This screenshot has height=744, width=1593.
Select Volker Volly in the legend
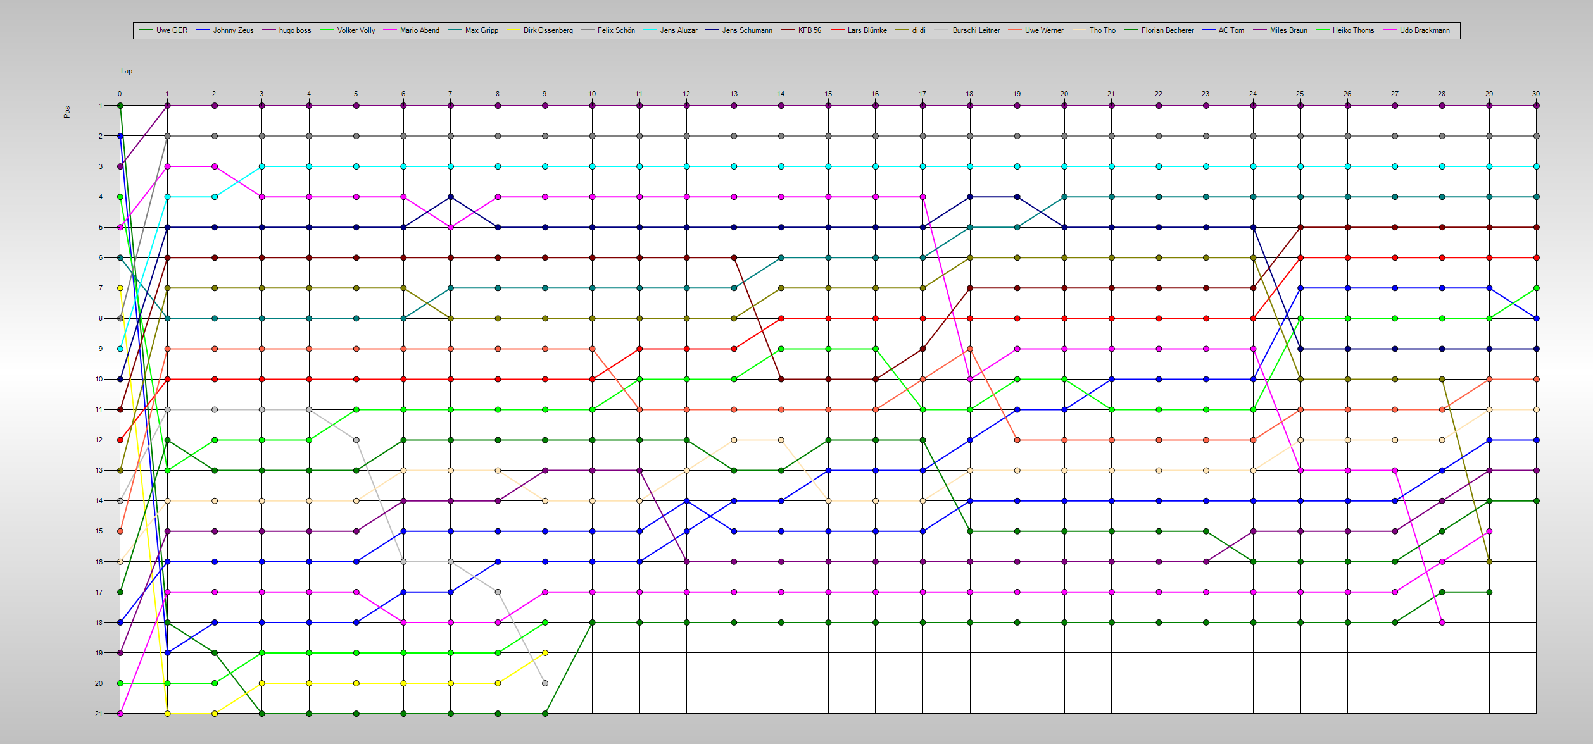(x=348, y=30)
